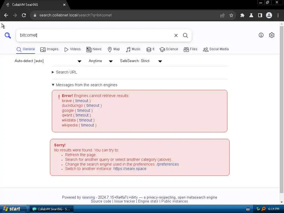Open the Public instances link
The image size is (284, 213).
[x=175, y=201]
